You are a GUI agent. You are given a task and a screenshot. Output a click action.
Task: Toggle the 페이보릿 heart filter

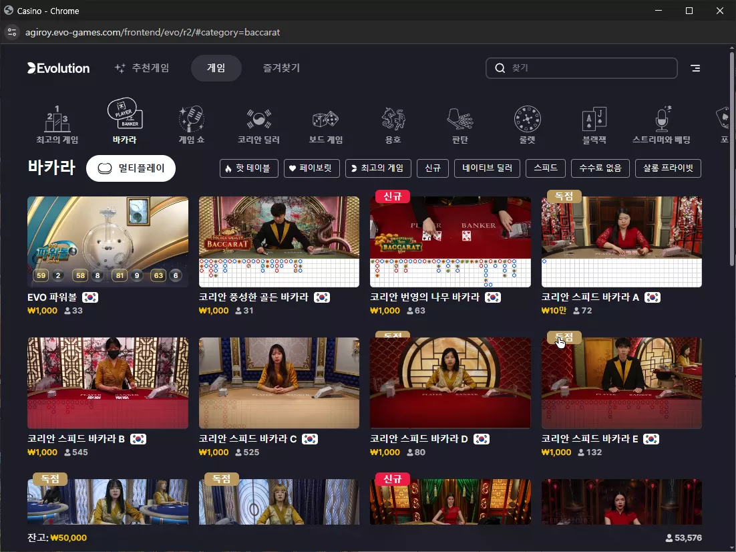tap(312, 168)
